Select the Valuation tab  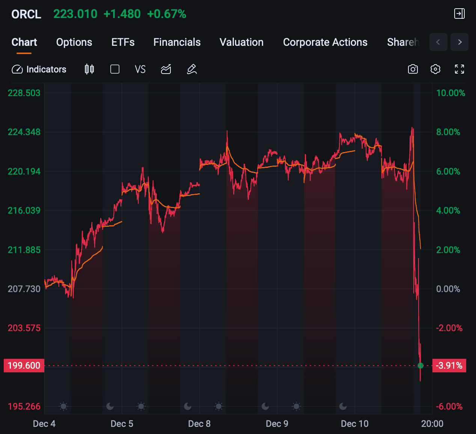[x=242, y=42]
